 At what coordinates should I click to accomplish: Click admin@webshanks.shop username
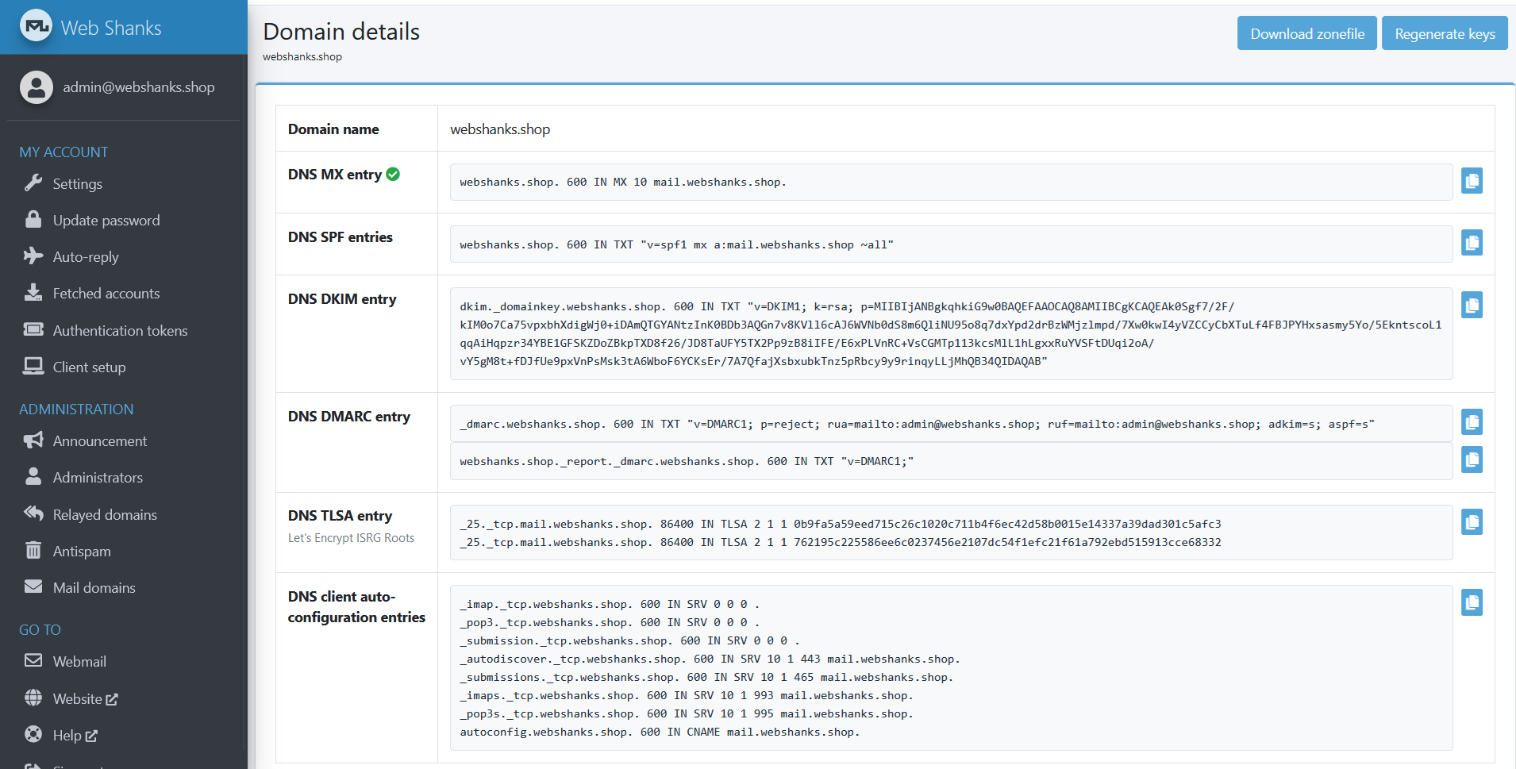point(139,87)
